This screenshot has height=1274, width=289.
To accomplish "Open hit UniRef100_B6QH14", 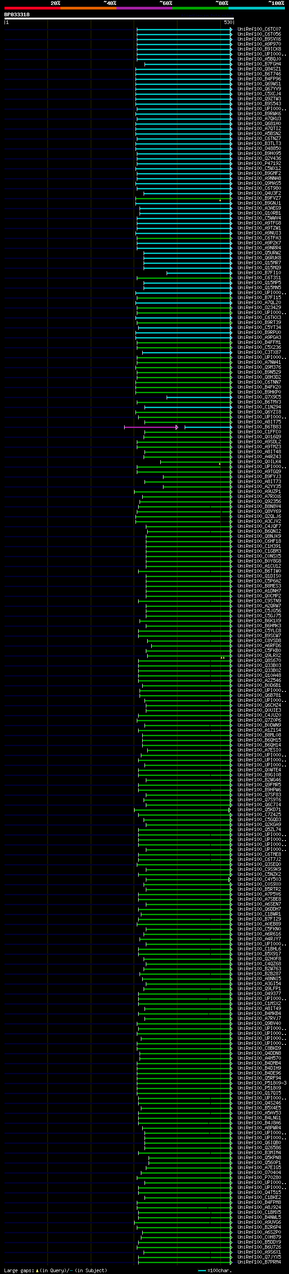I will tap(259, 745).
